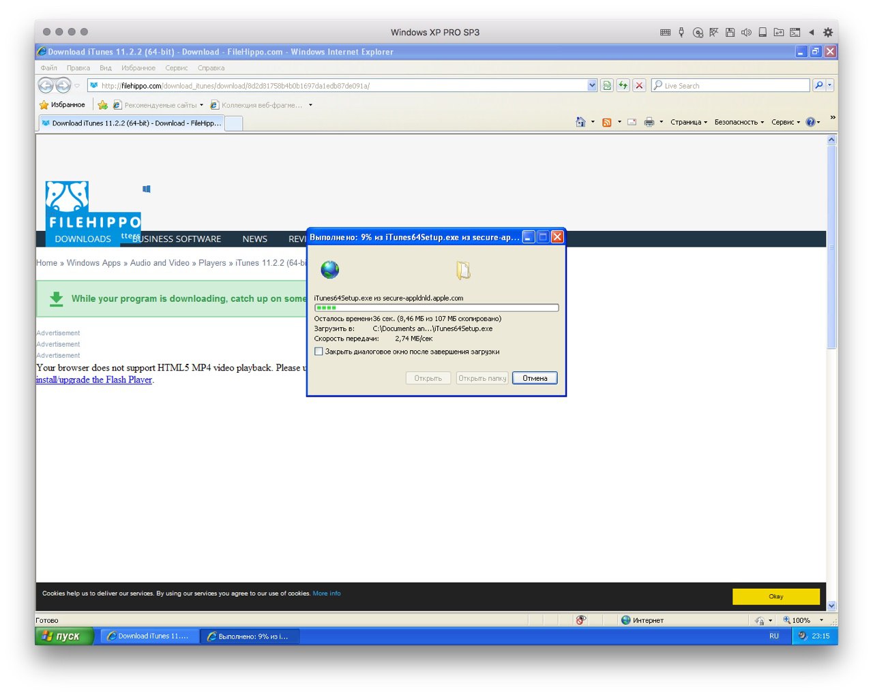Click the sound speaker icon in VM toolbar
The image size is (873, 695).
pos(746,32)
